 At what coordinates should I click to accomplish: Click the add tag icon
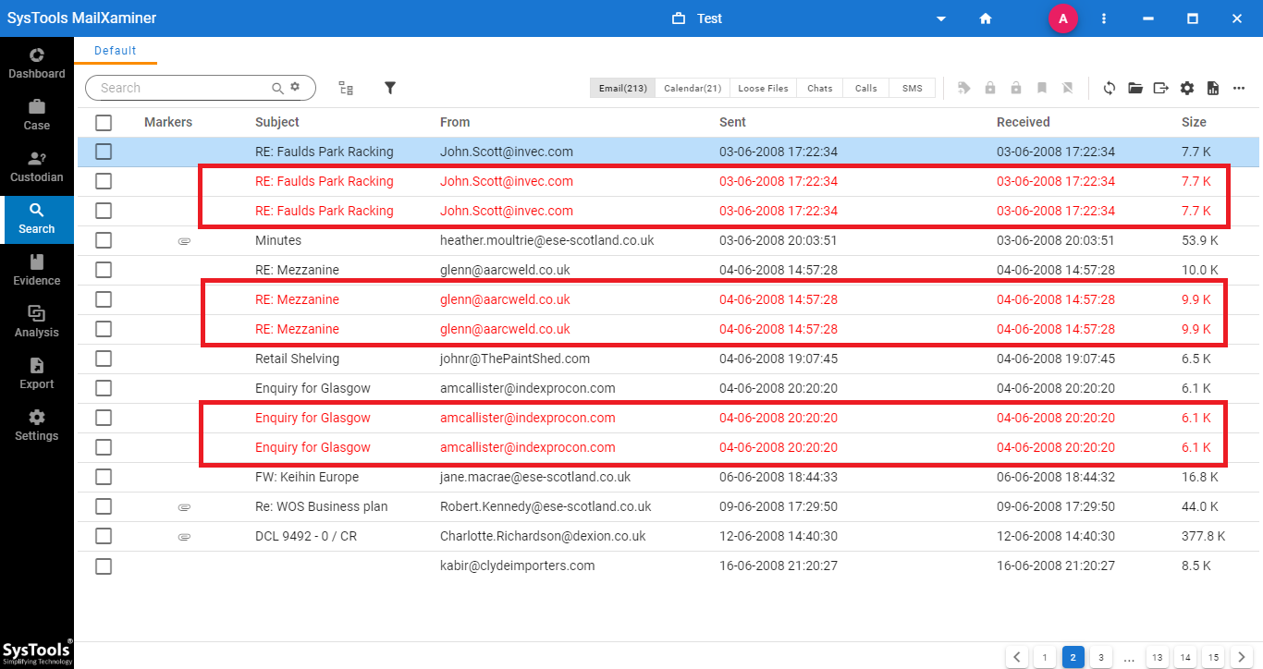coord(964,88)
